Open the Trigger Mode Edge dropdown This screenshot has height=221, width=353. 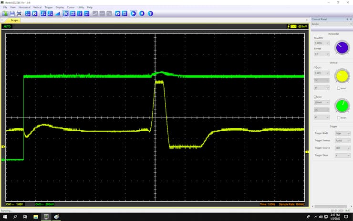point(342,133)
